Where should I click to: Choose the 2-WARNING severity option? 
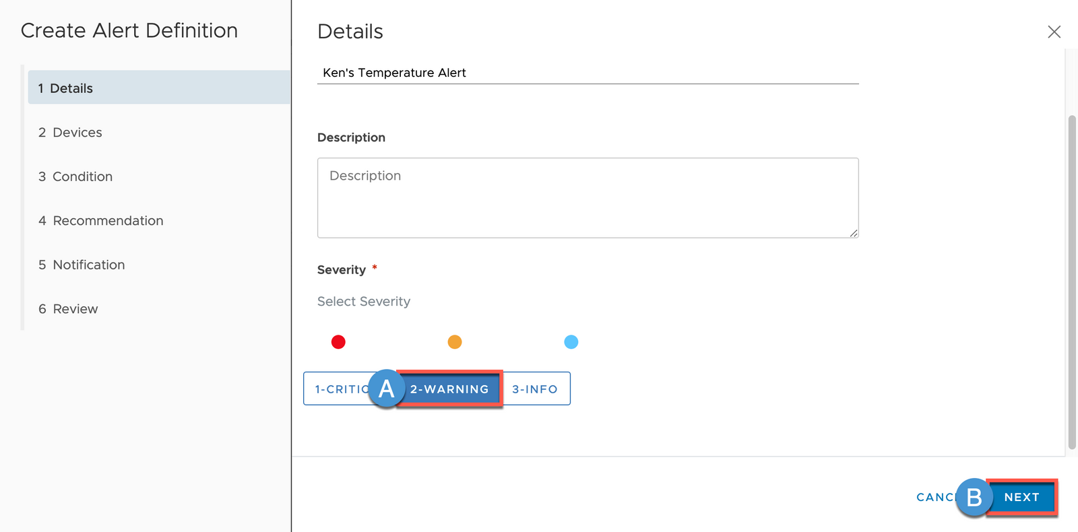click(x=450, y=389)
